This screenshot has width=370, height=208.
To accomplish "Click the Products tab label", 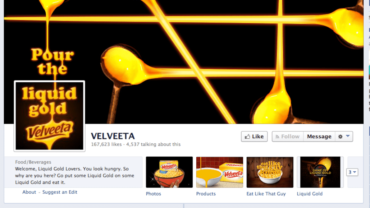I will coord(206,194).
